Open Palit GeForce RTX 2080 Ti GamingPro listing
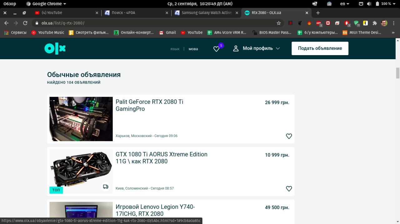The height and width of the screenshot is (224, 400). (149, 105)
